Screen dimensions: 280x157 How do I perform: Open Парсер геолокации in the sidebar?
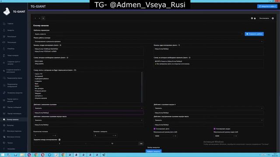14,113
